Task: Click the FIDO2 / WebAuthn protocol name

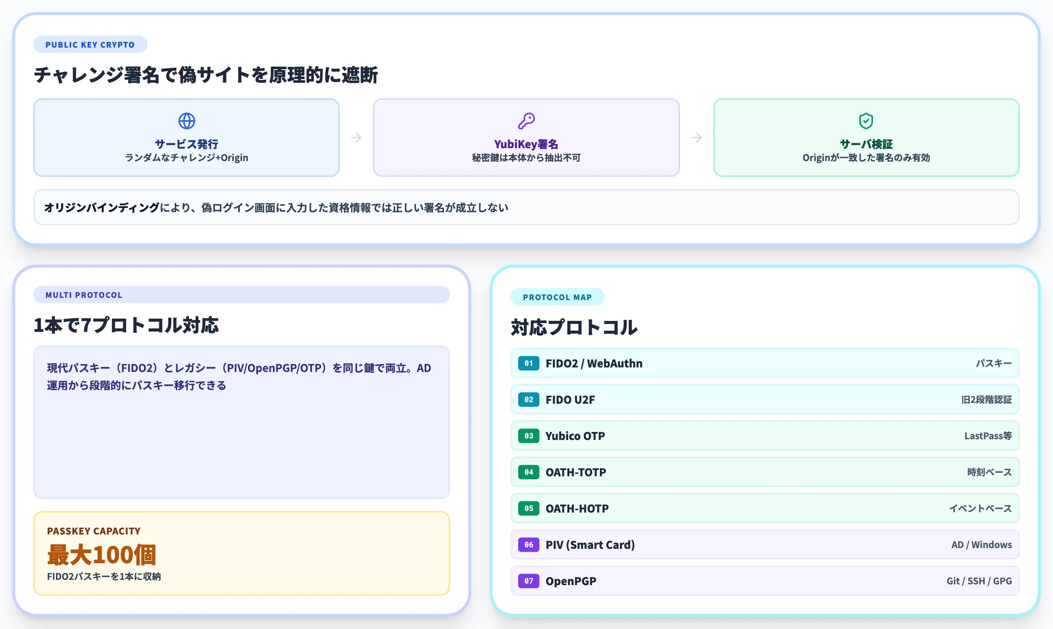Action: pos(594,363)
